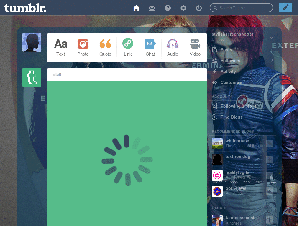
Task: Create a new Chat post
Action: tap(150, 47)
